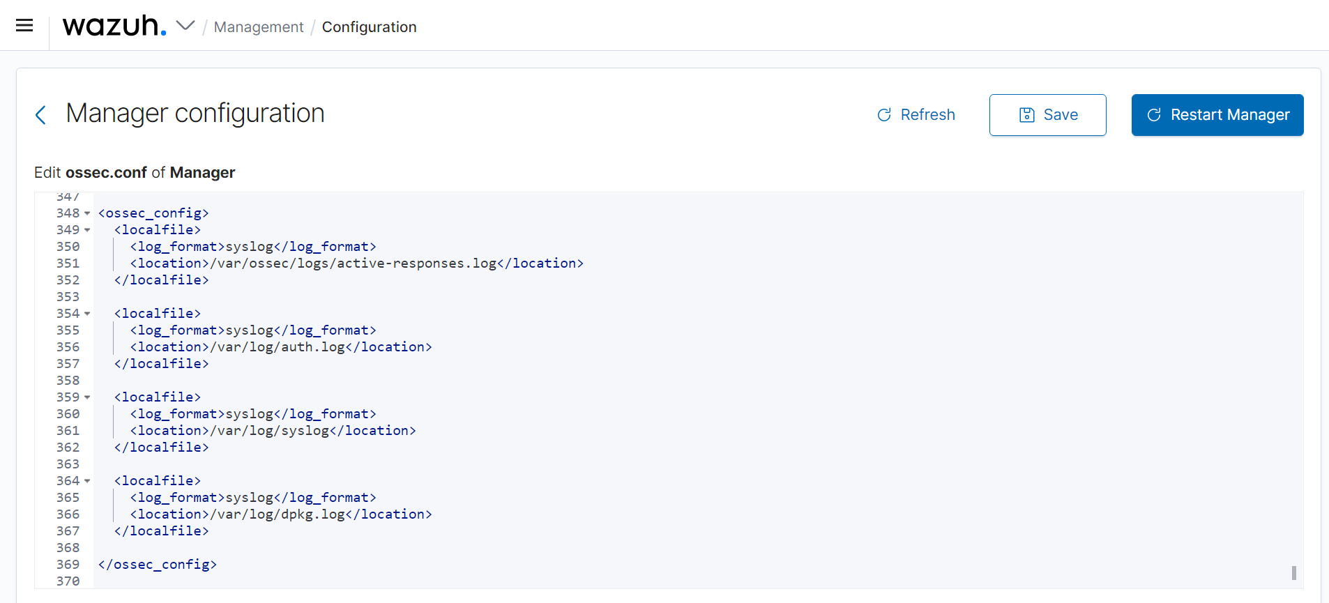Go to Management breadcrumb
Image resolution: width=1329 pixels, height=603 pixels.
pyautogui.click(x=259, y=26)
